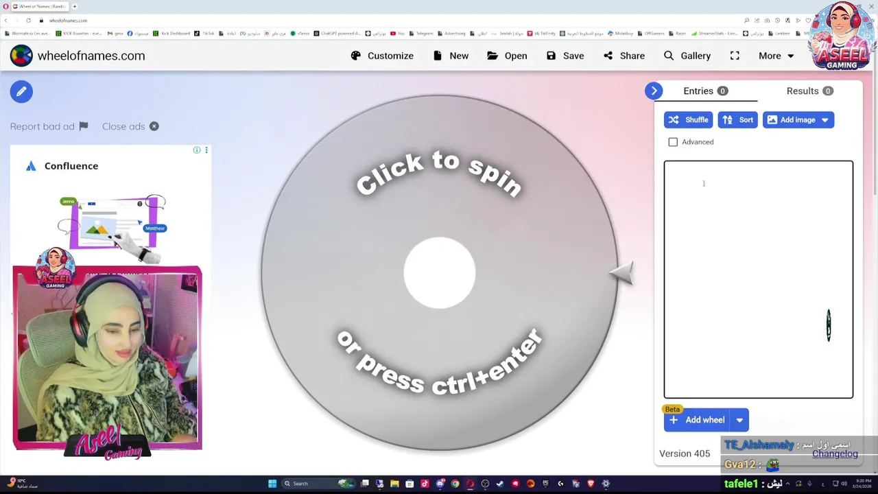878x494 pixels.
Task: Click the blue pencil edit icon
Action: click(21, 91)
